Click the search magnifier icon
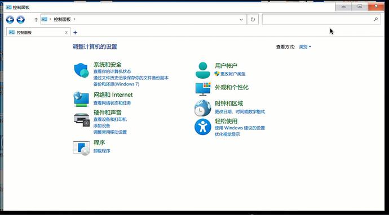 click(376, 19)
